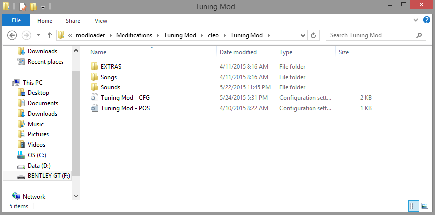Sort files by Date modified column
This screenshot has height=215, width=435.
point(238,52)
